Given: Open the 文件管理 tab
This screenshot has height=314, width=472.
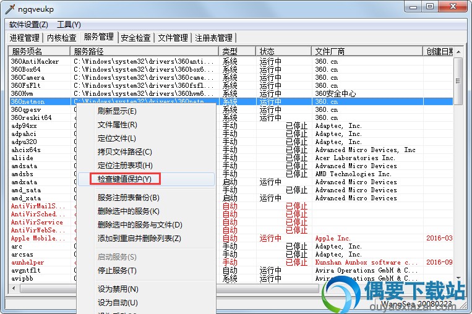Looking at the screenshot, I should 173,38.
